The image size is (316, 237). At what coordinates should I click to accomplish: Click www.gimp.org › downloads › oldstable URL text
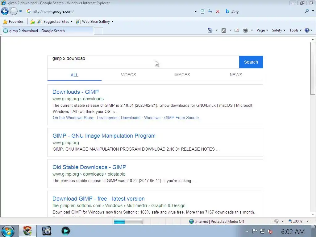[89, 174]
